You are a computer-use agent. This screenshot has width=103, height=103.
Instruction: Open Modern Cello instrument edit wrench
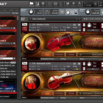click(25, 24)
